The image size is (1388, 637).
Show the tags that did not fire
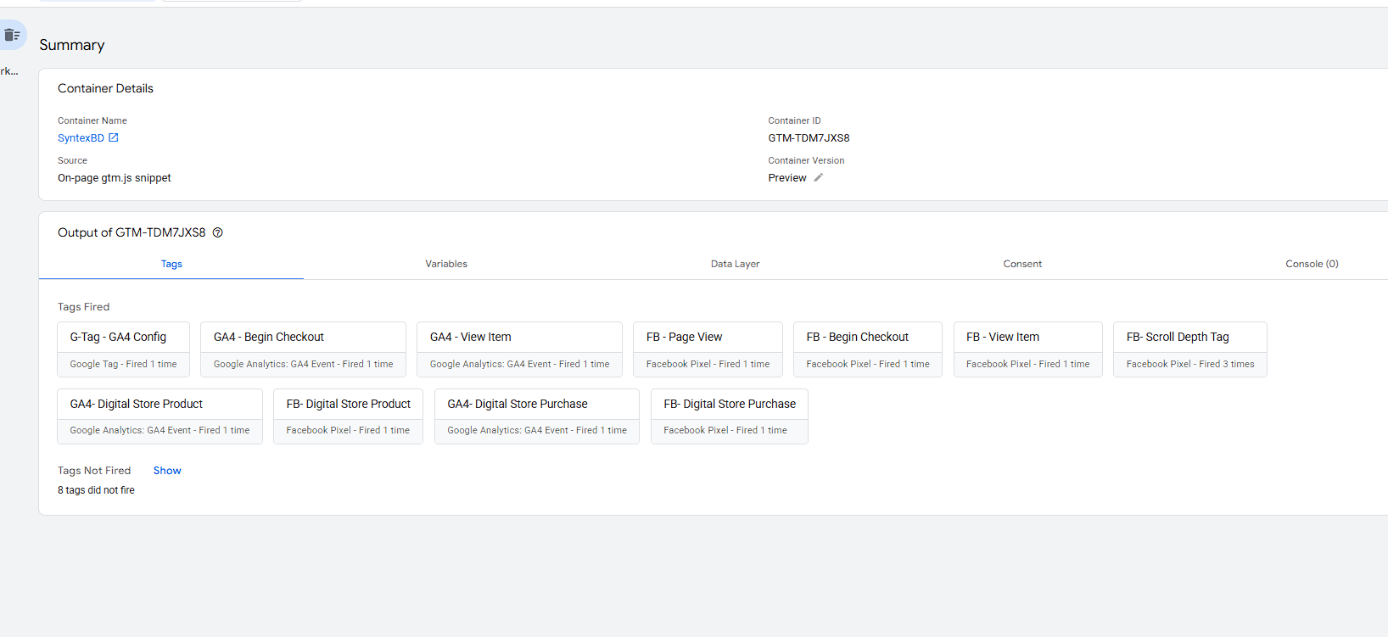point(167,471)
